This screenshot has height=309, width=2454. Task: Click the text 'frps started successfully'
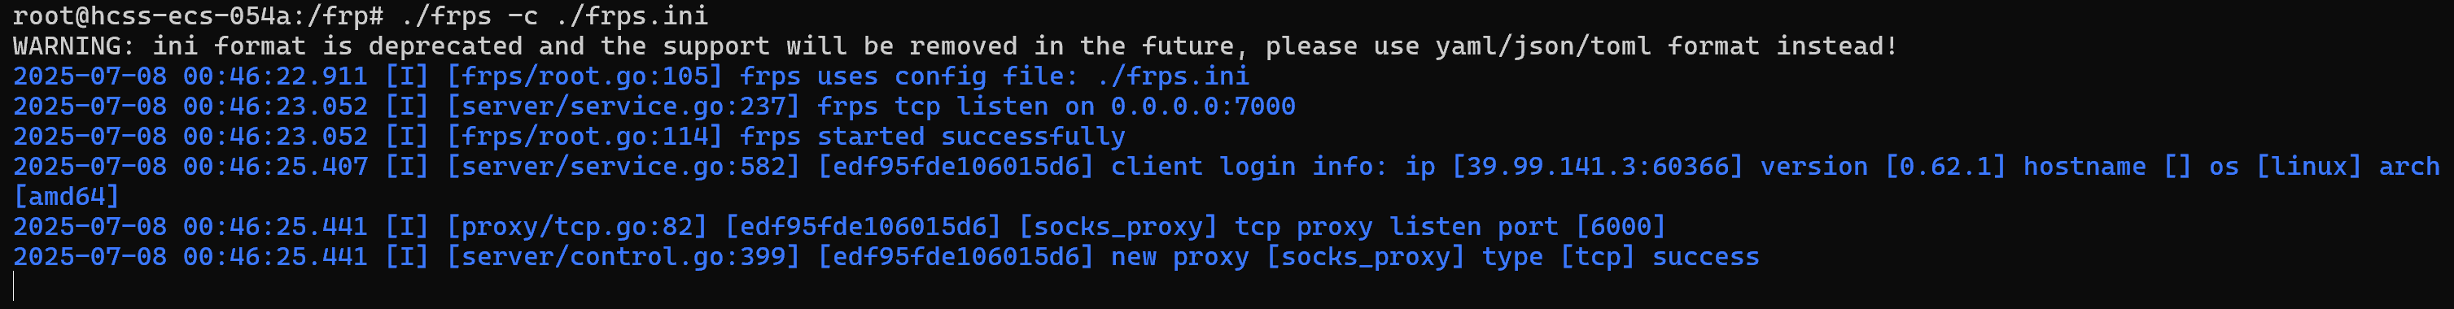pos(933,137)
